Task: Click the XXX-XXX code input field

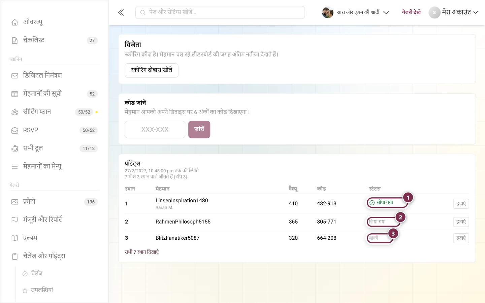Action: pyautogui.click(x=155, y=130)
